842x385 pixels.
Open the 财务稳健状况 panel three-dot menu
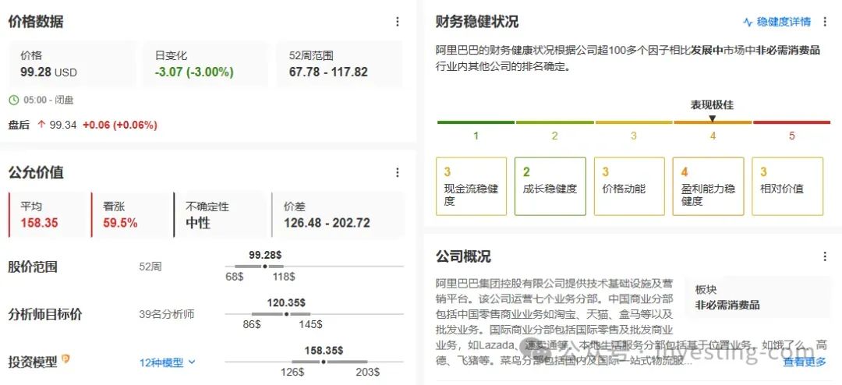tap(824, 22)
